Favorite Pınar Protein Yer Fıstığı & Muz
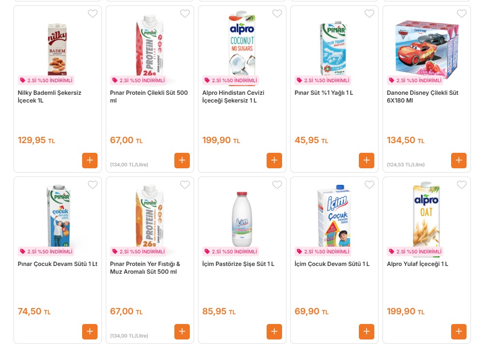 pyautogui.click(x=185, y=185)
